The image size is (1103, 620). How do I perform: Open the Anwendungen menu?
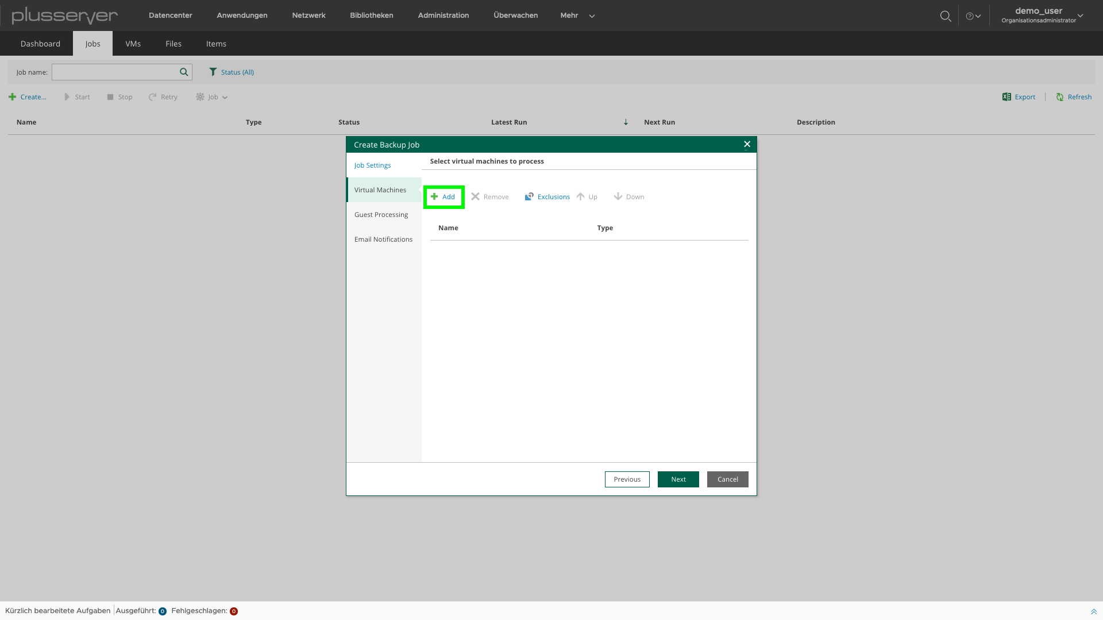[x=242, y=15]
